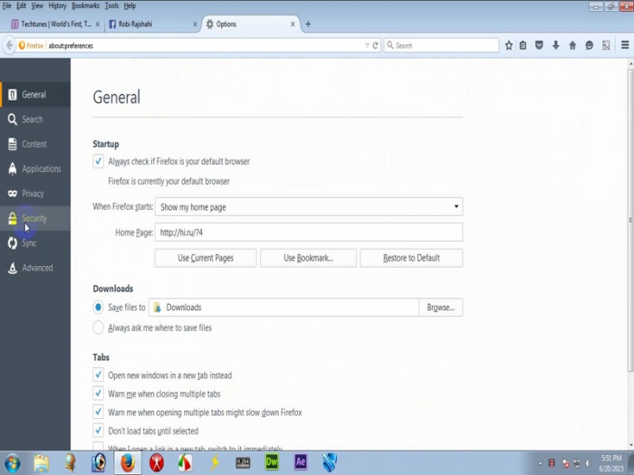Click the back arrow button
This screenshot has width=634, height=475.
(x=9, y=45)
